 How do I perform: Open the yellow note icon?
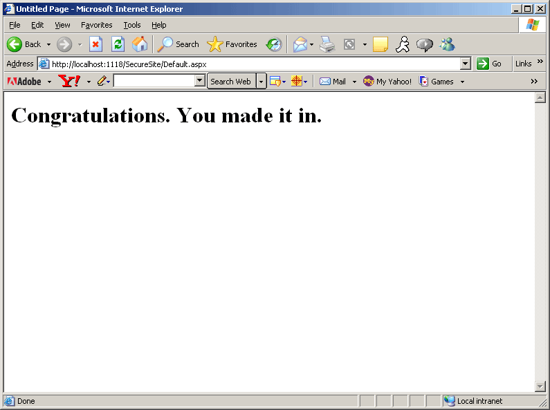(x=381, y=44)
